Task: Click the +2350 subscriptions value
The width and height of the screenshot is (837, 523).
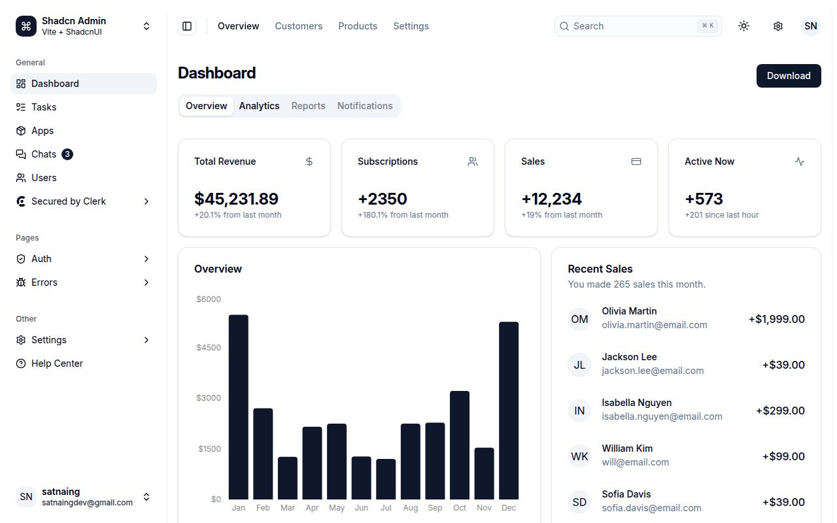Action: click(383, 199)
